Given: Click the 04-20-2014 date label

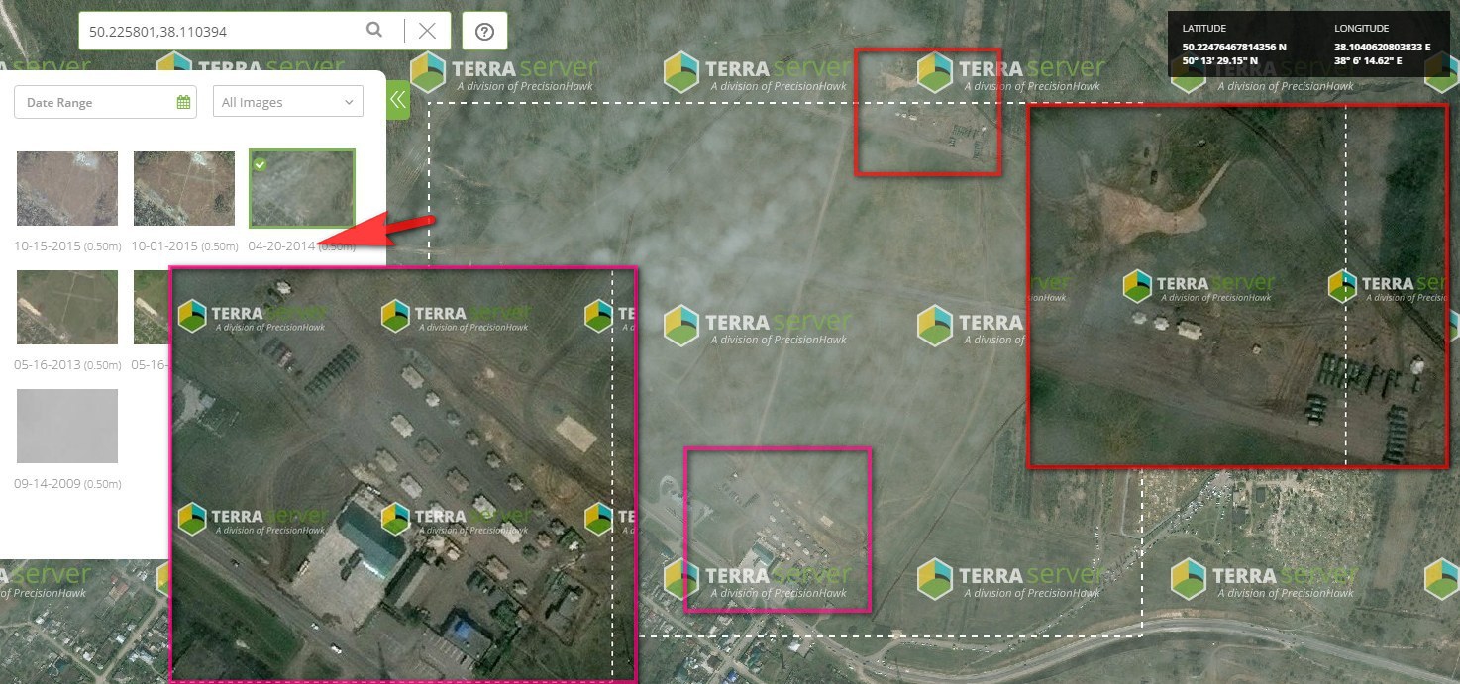Looking at the screenshot, I should (x=281, y=246).
